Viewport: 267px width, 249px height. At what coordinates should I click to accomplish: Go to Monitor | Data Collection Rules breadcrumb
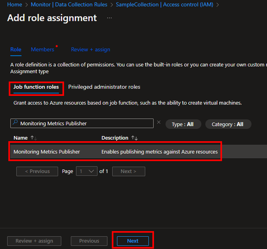pos(69,4)
